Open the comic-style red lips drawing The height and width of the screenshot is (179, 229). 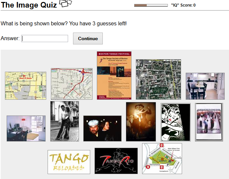point(175,122)
